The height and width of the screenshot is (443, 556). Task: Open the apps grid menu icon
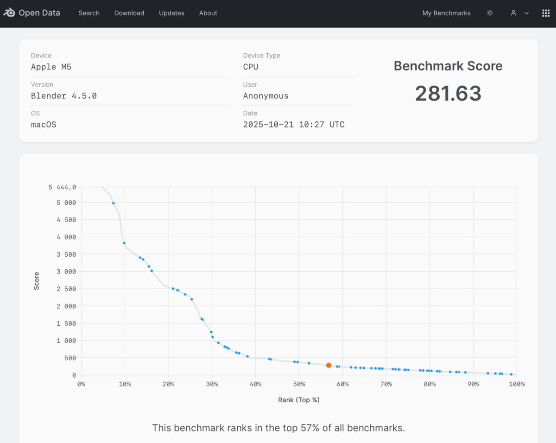pyautogui.click(x=546, y=13)
